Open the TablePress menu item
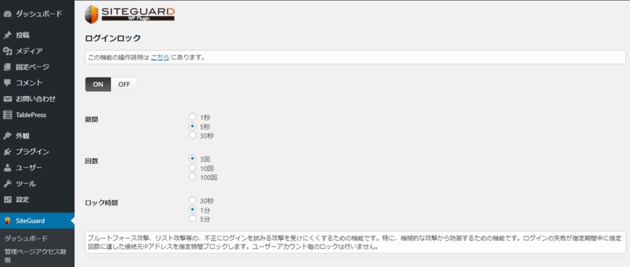Image resolution: width=630 pixels, height=267 pixels. (37, 115)
